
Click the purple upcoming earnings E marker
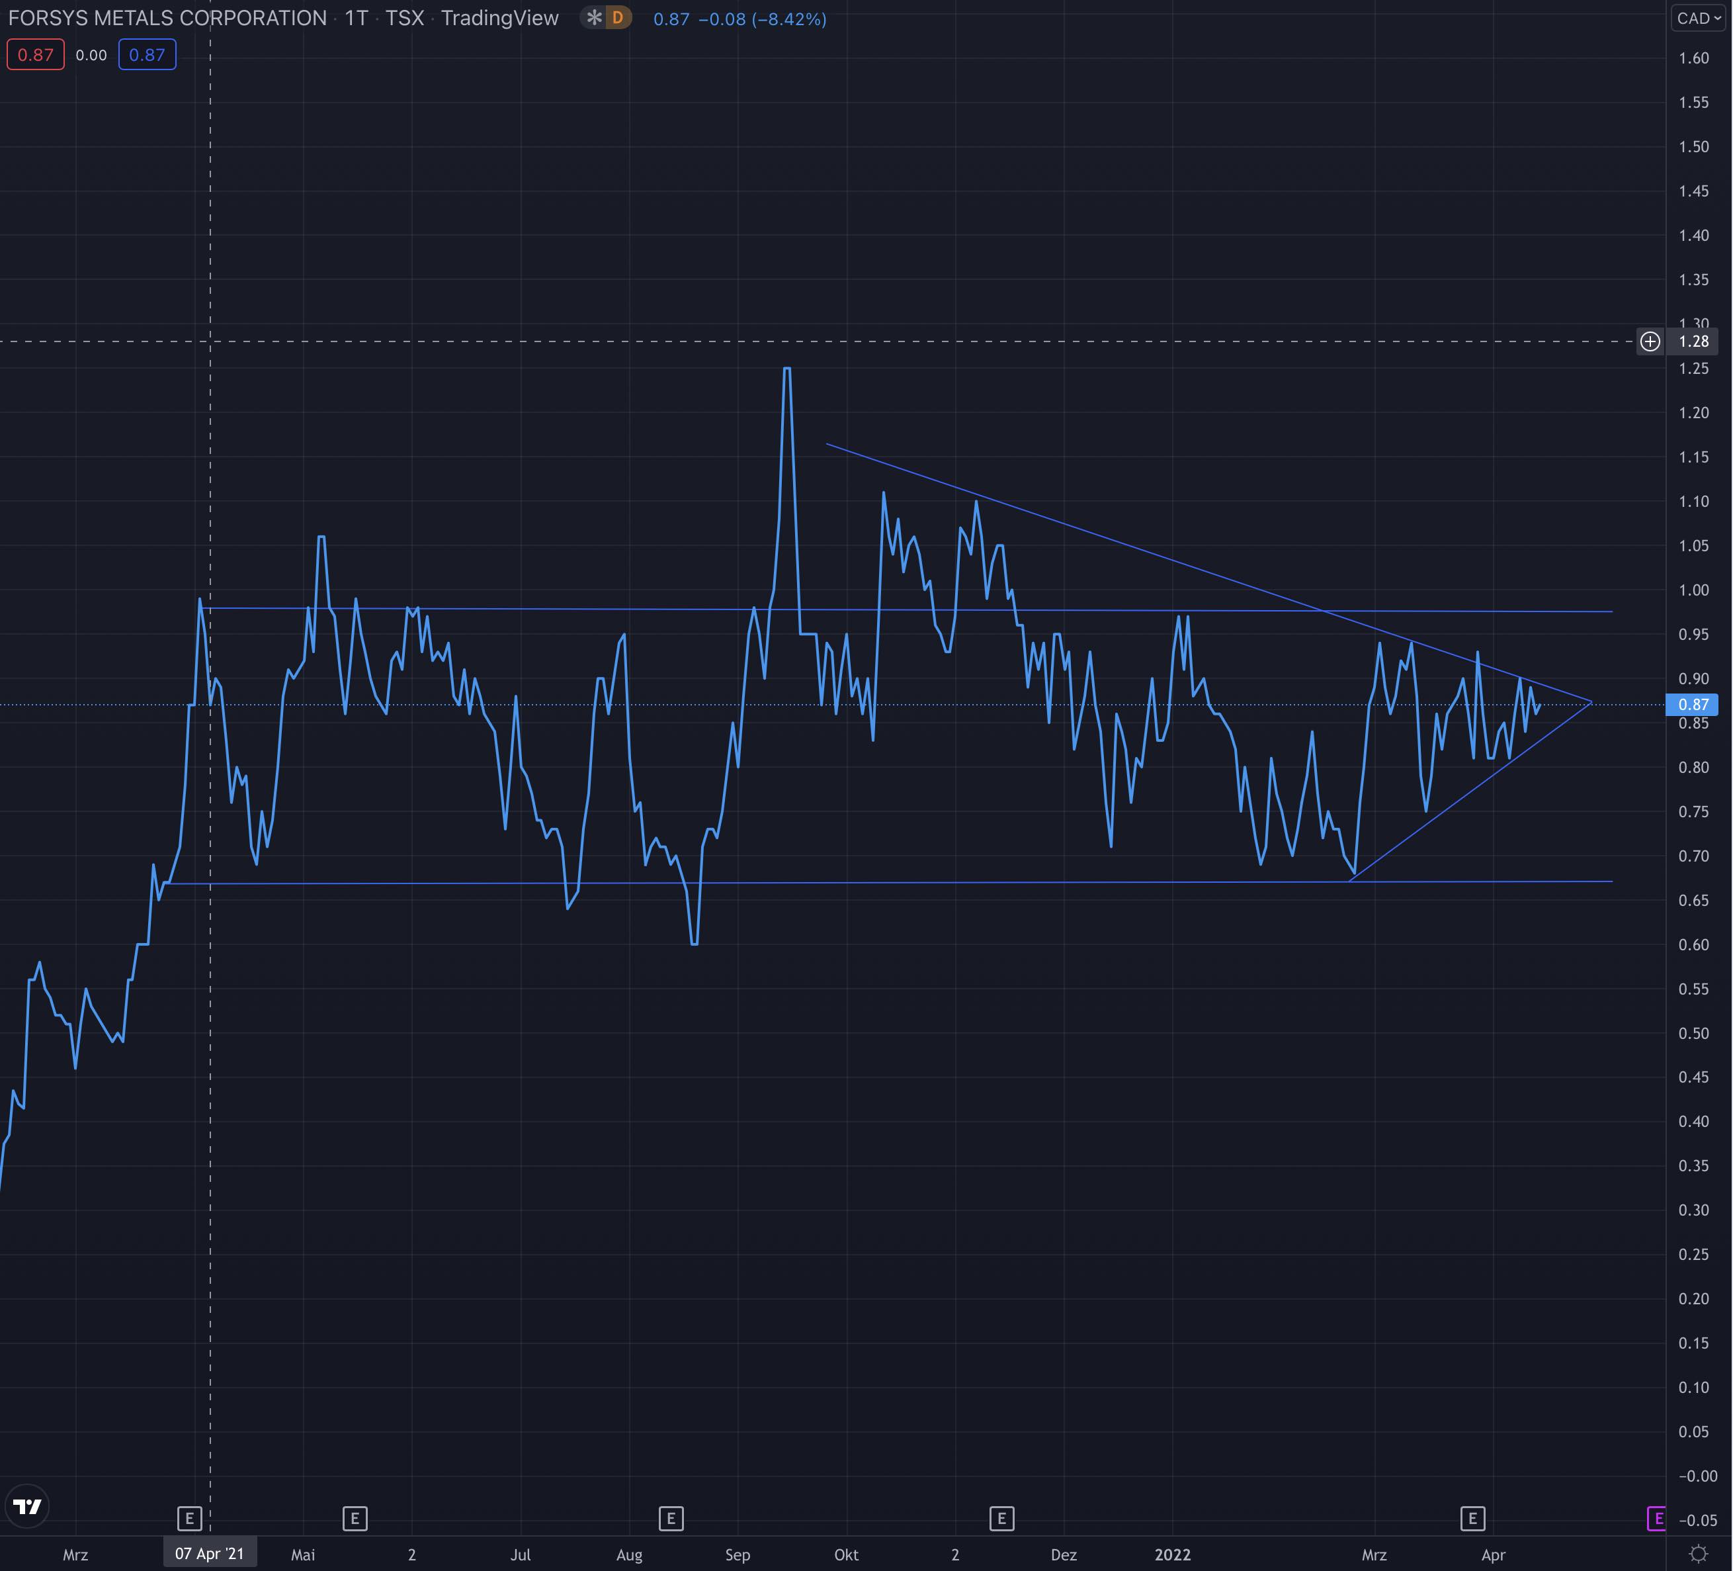point(1656,1517)
